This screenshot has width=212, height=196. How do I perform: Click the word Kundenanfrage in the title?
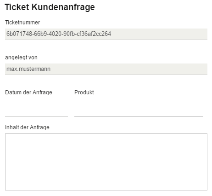63,7
